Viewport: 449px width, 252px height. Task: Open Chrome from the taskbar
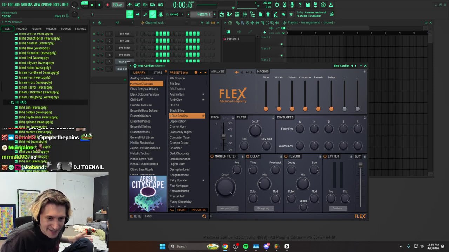point(225,246)
